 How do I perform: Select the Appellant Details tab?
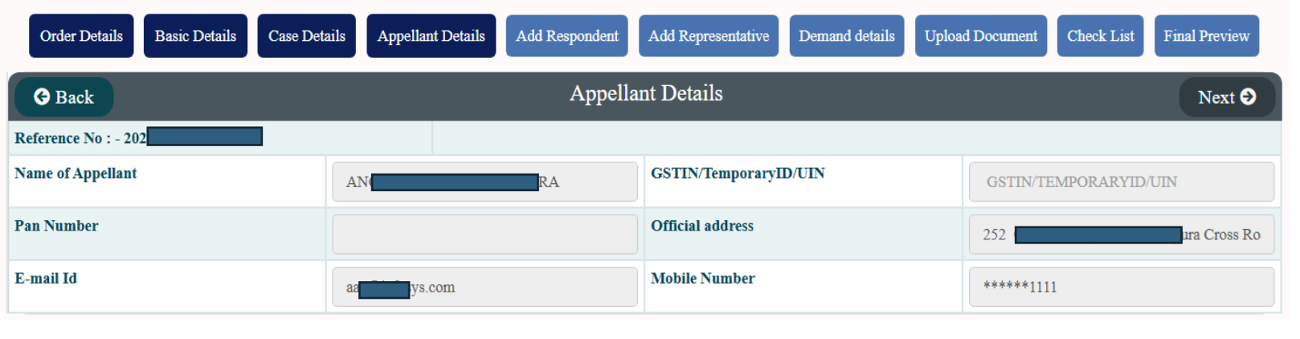click(431, 36)
